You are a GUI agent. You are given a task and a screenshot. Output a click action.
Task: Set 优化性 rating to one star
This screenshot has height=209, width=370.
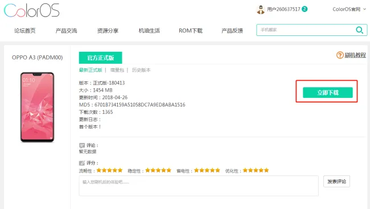tap(245, 170)
